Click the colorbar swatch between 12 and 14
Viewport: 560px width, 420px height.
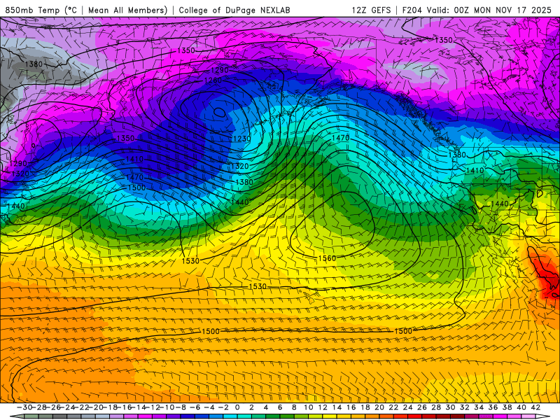[330, 416]
